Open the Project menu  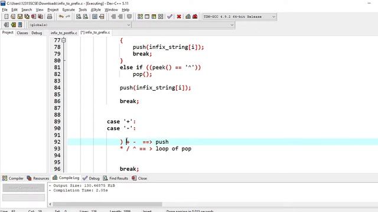point(53,9)
